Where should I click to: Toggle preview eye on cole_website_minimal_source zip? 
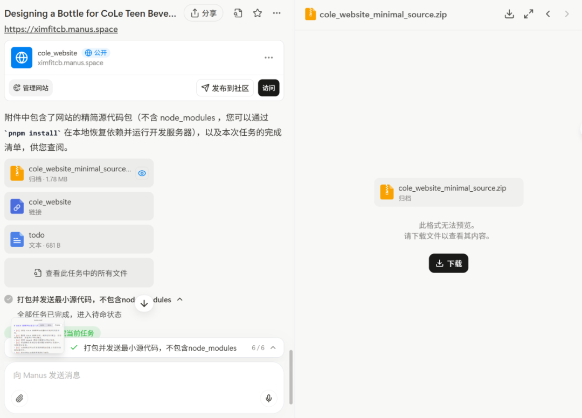click(142, 173)
